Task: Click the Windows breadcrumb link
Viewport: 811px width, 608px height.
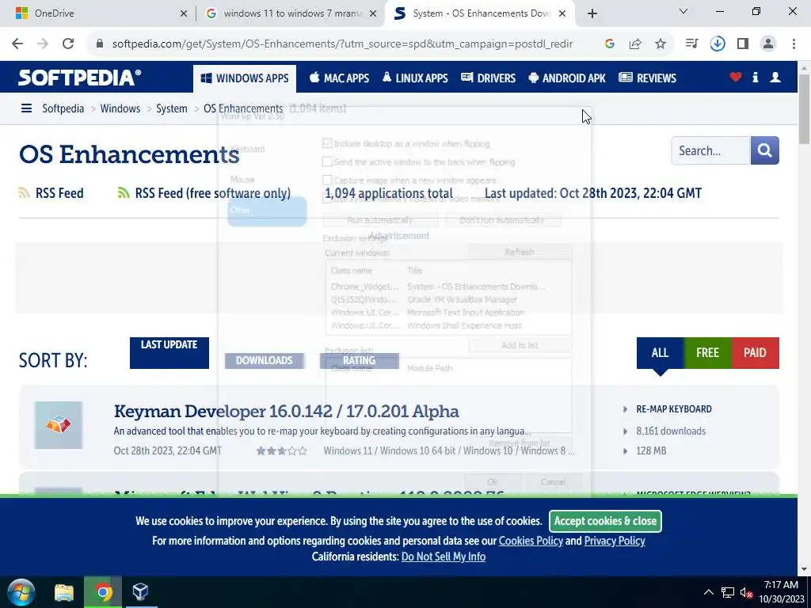Action: [120, 108]
